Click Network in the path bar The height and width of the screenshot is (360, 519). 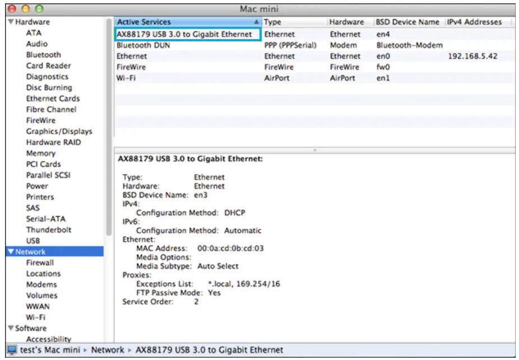[x=108, y=350]
